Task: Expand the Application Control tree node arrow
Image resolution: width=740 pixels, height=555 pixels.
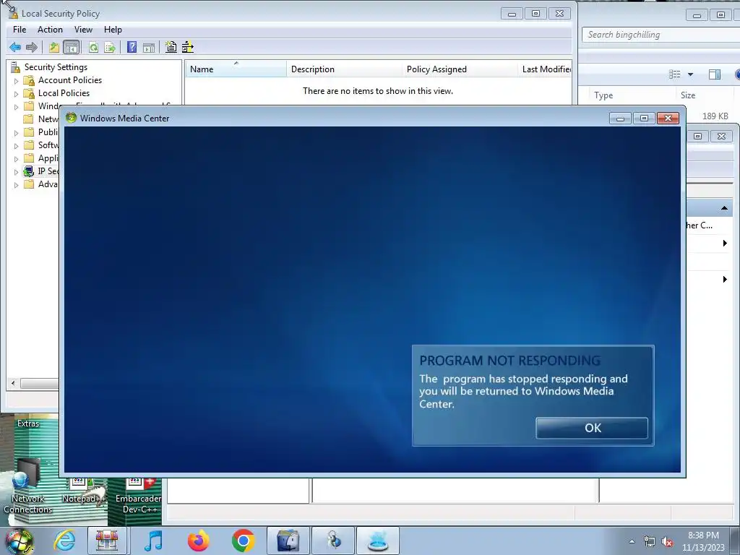Action: pyautogui.click(x=16, y=158)
